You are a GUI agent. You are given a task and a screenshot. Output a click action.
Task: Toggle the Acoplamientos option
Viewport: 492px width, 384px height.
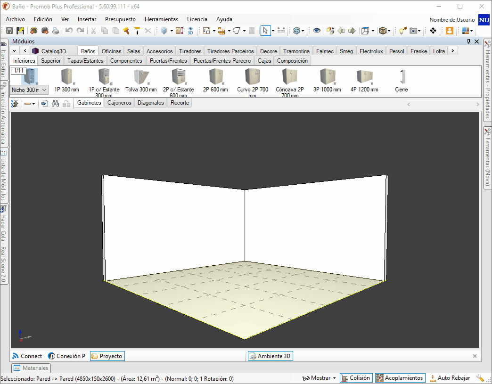(x=400, y=378)
